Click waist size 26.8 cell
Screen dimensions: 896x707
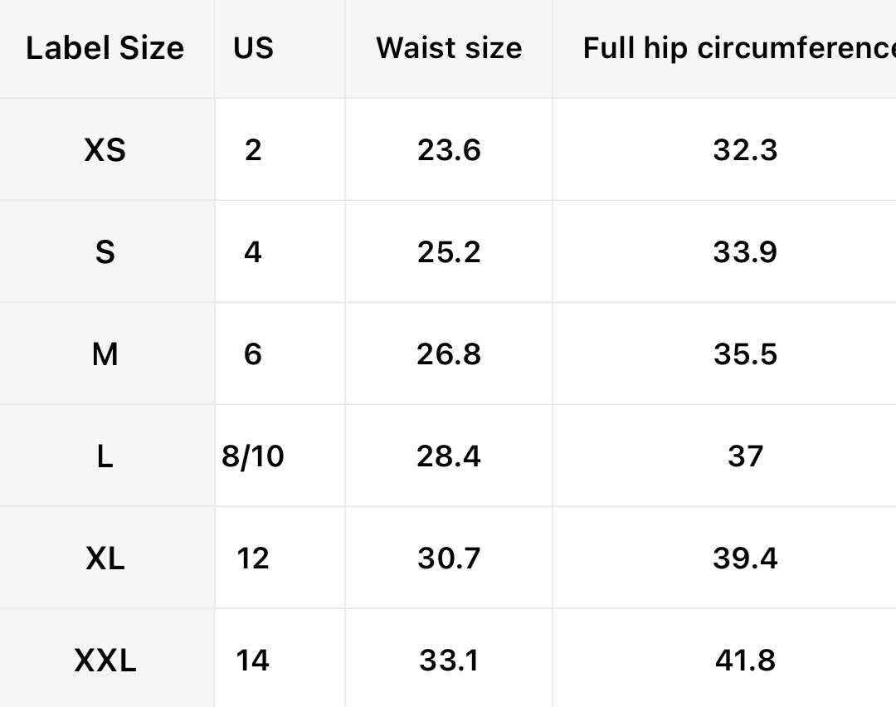(x=449, y=354)
